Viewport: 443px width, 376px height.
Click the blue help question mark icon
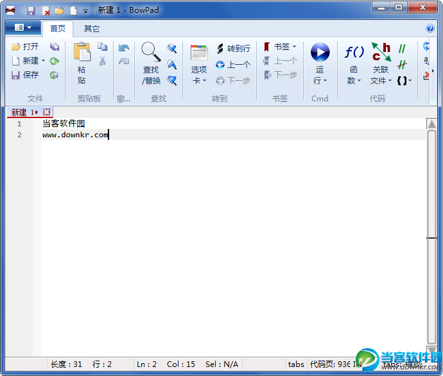pos(430,28)
